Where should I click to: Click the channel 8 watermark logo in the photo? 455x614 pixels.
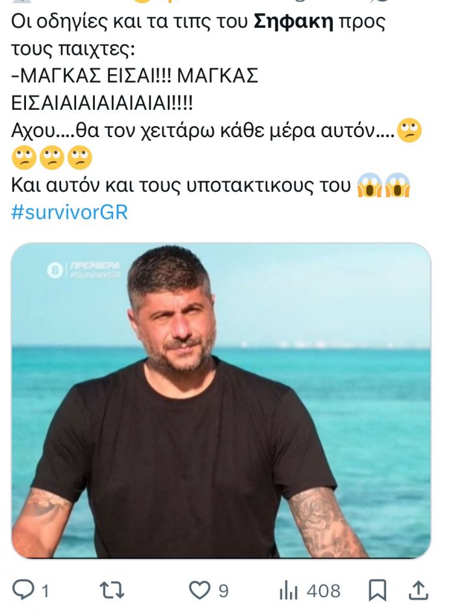55,270
